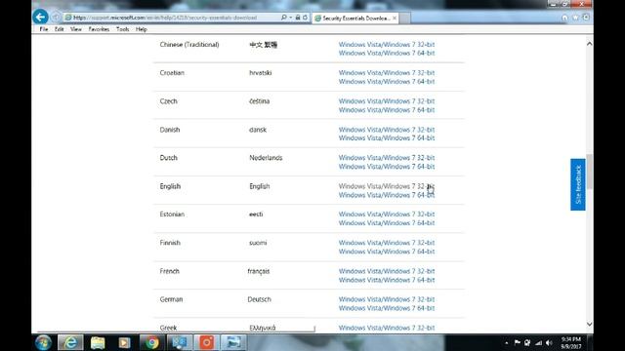Screen dimensions: 625x351
Task: Open the Tools menu
Action: (x=122, y=29)
